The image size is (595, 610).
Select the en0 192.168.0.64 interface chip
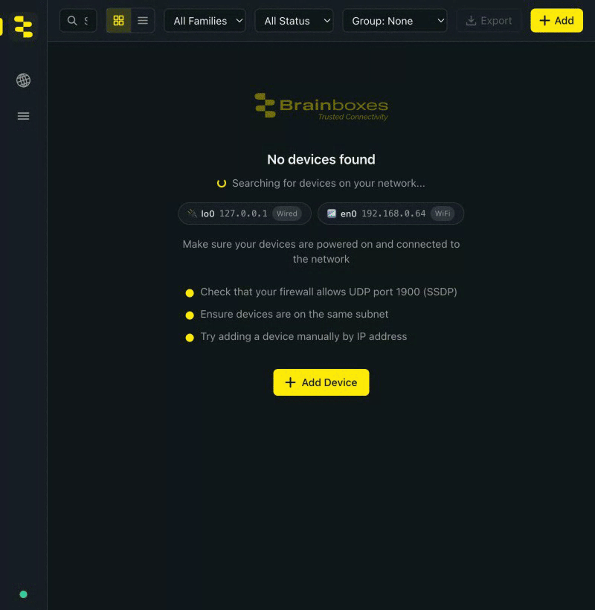click(x=390, y=213)
